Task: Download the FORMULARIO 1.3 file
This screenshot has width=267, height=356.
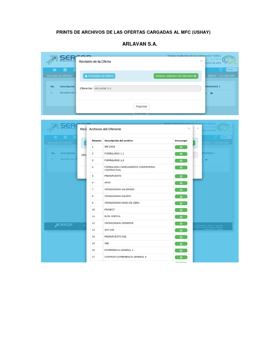Action: coord(181,161)
